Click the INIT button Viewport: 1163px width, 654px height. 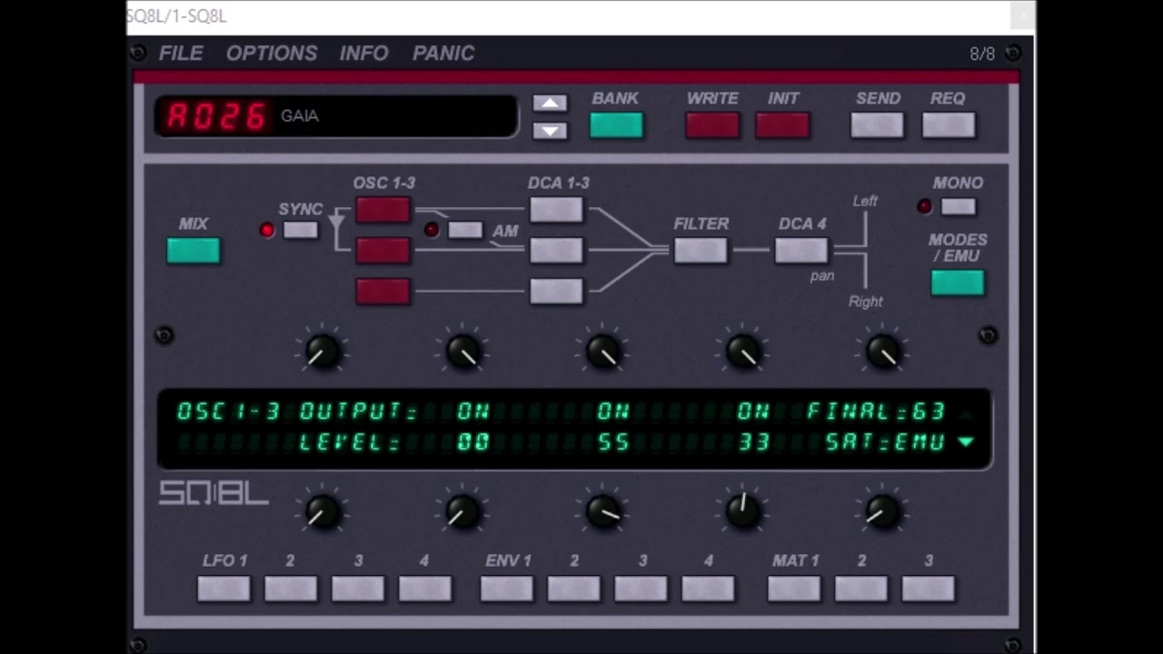coord(782,124)
